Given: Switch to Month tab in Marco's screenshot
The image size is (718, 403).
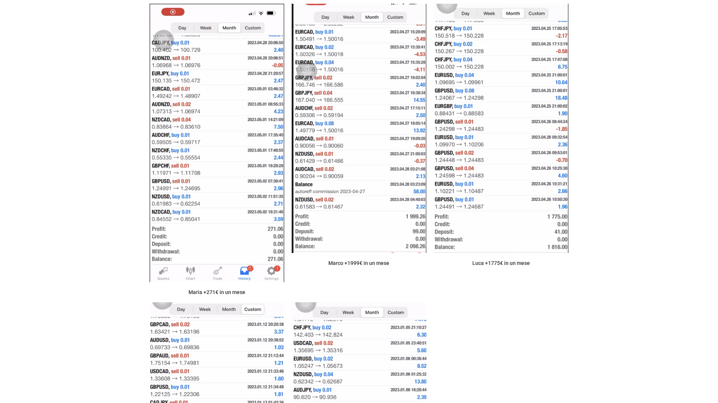Looking at the screenshot, I should tap(372, 17).
